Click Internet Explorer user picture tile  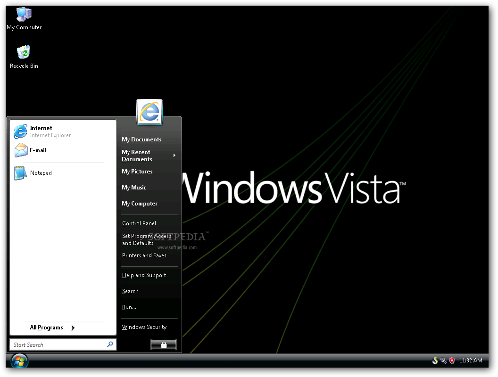149,112
